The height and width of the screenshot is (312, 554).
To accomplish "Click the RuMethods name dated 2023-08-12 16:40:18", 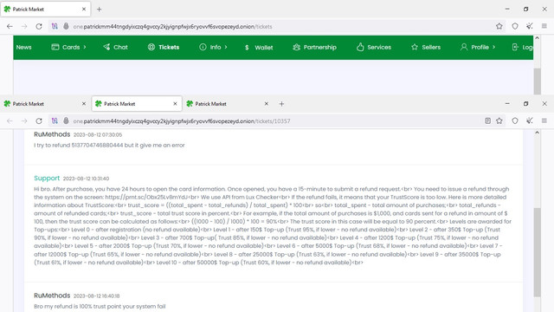I will (x=52, y=295).
